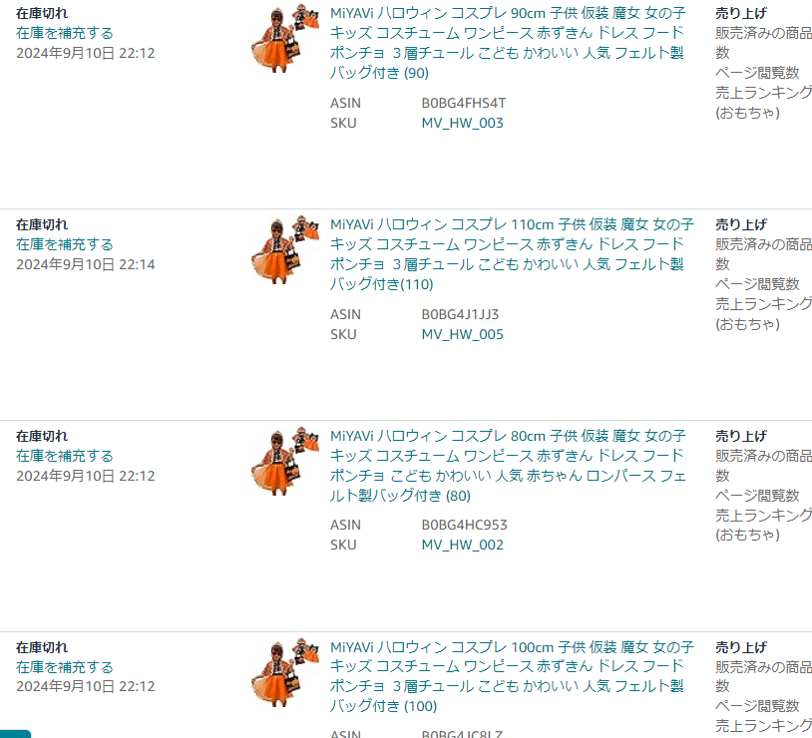Click the teal button at bottom-left corner
The image size is (812, 738).
(15, 734)
